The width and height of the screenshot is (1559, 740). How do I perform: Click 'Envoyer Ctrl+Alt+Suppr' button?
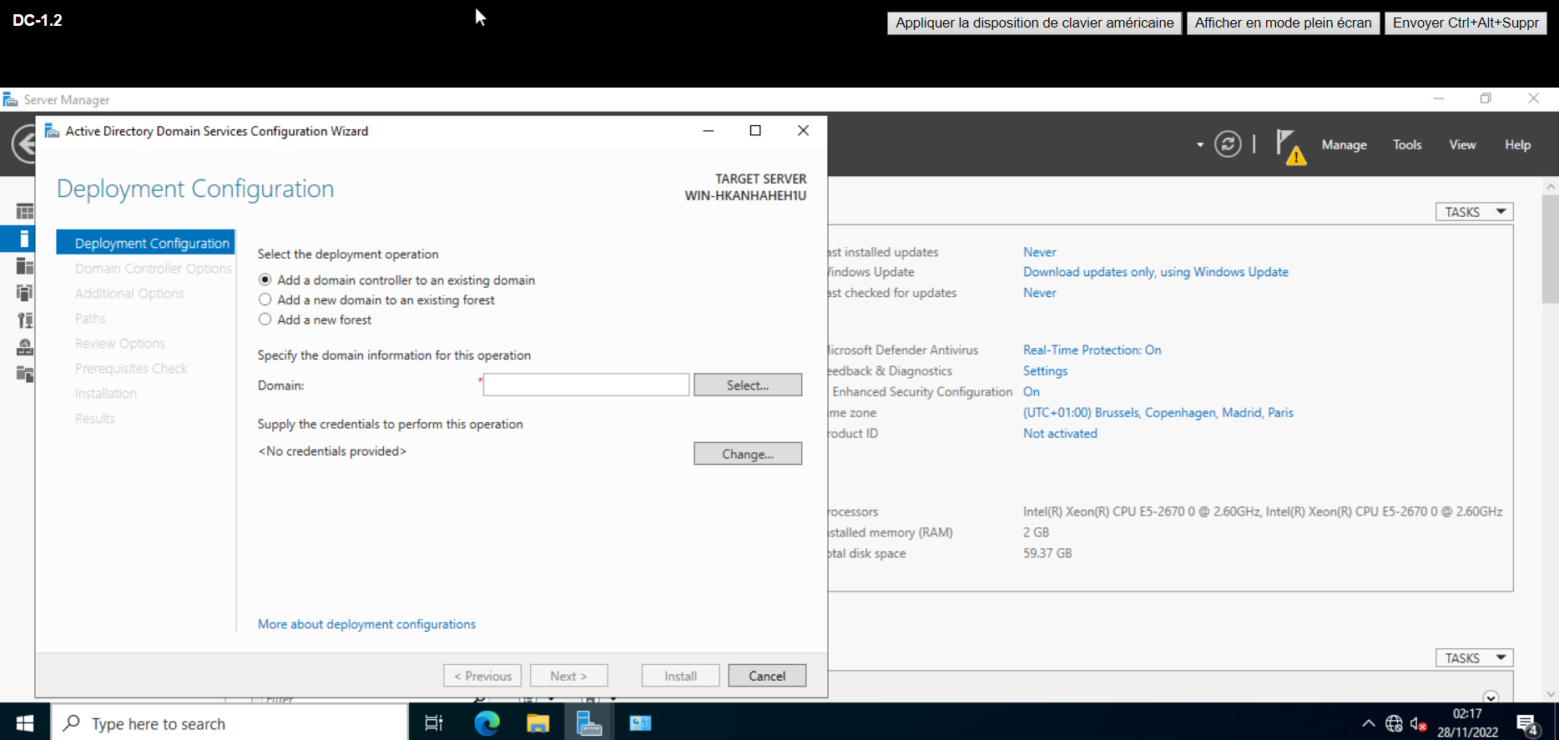tap(1466, 23)
